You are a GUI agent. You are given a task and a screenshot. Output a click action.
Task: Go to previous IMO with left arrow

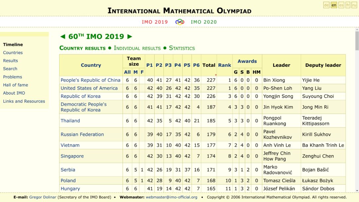(x=62, y=37)
